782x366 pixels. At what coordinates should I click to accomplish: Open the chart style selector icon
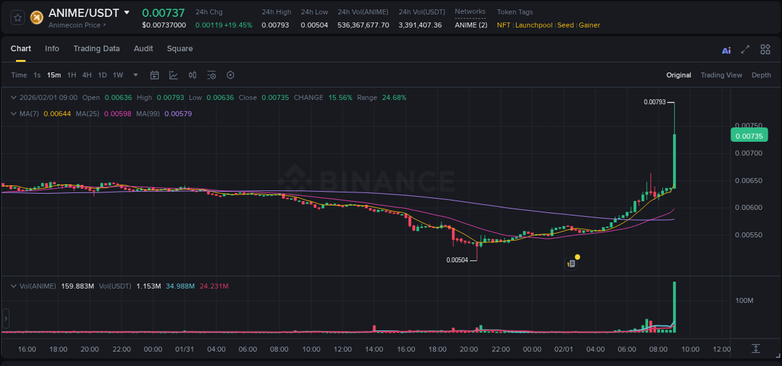[173, 75]
